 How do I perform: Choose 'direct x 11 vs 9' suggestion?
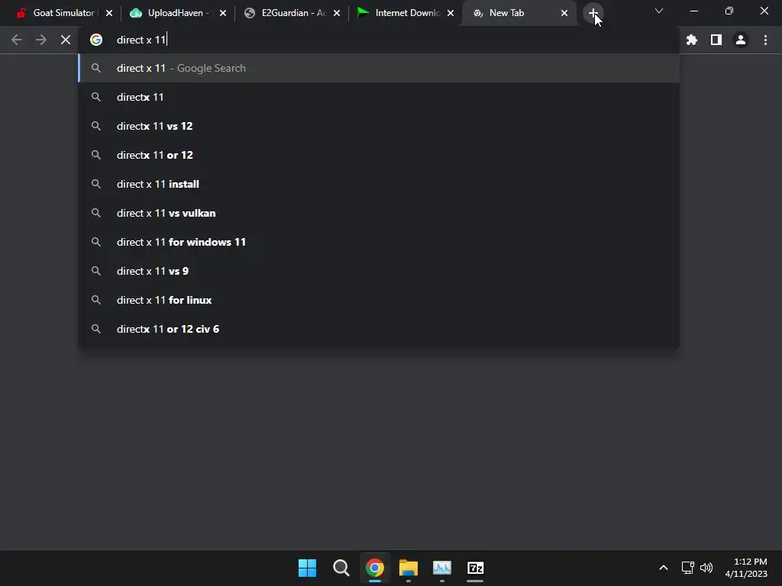[x=379, y=271]
